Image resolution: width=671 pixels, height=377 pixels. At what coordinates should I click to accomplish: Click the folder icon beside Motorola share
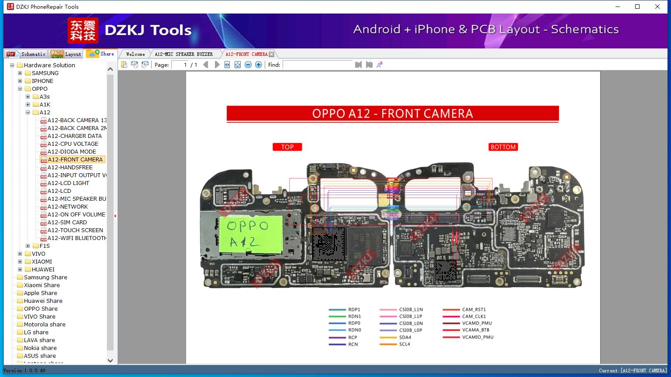click(x=20, y=325)
